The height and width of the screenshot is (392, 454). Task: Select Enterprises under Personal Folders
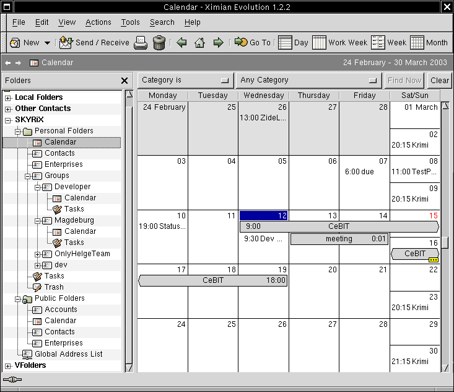(64, 164)
